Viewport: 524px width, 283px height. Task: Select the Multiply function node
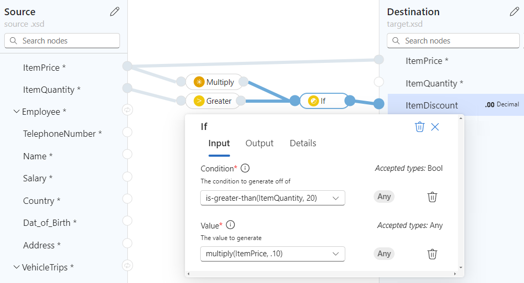(x=214, y=82)
